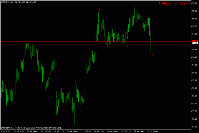The width and height of the screenshot is (199, 133).
Task: Click the 95.00 price axis label
Action: (x=195, y=26)
